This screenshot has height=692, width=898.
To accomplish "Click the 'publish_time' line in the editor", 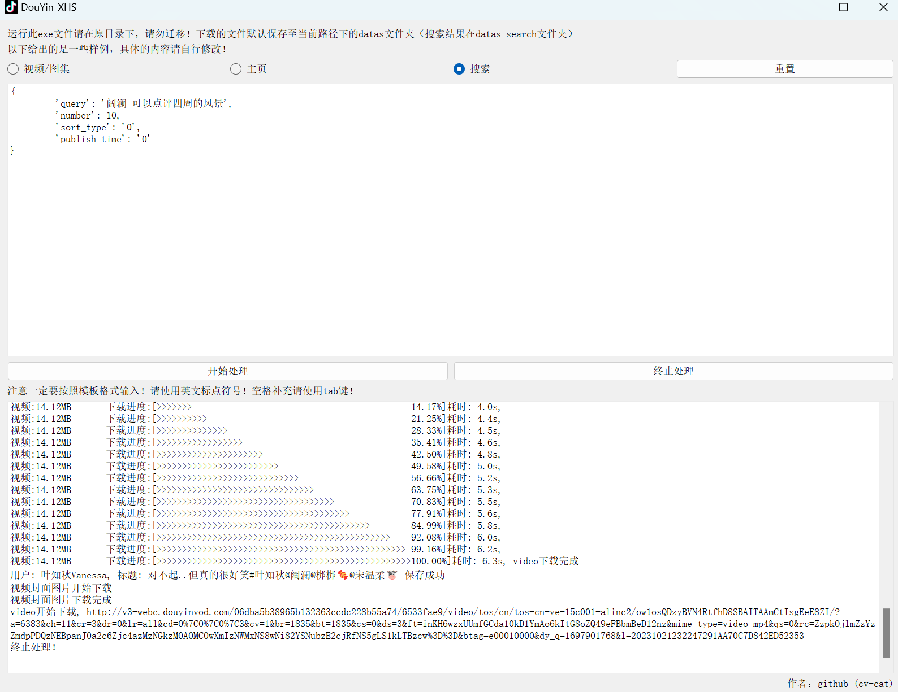I will [x=102, y=139].
